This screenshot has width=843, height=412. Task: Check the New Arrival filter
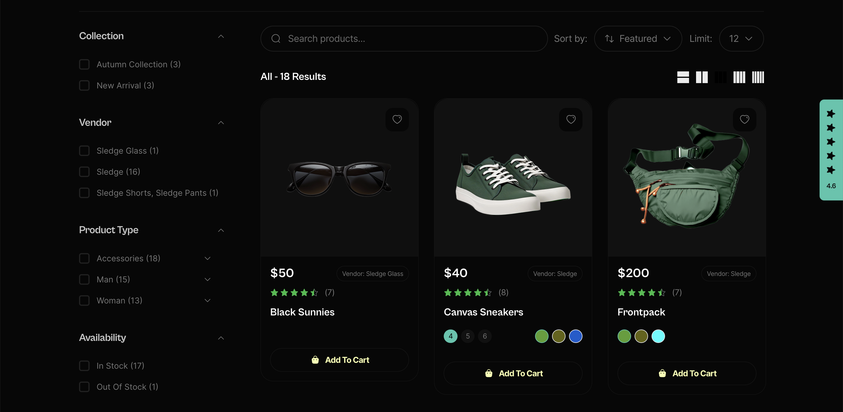point(84,85)
